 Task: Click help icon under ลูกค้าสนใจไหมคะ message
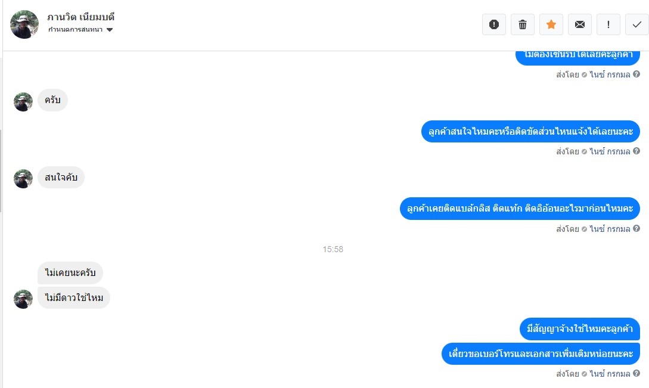636,151
